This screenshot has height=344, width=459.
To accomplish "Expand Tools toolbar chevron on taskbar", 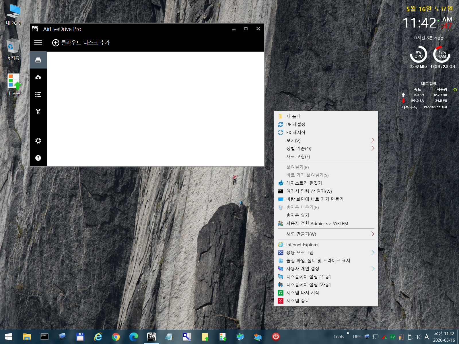I will tap(348, 333).
